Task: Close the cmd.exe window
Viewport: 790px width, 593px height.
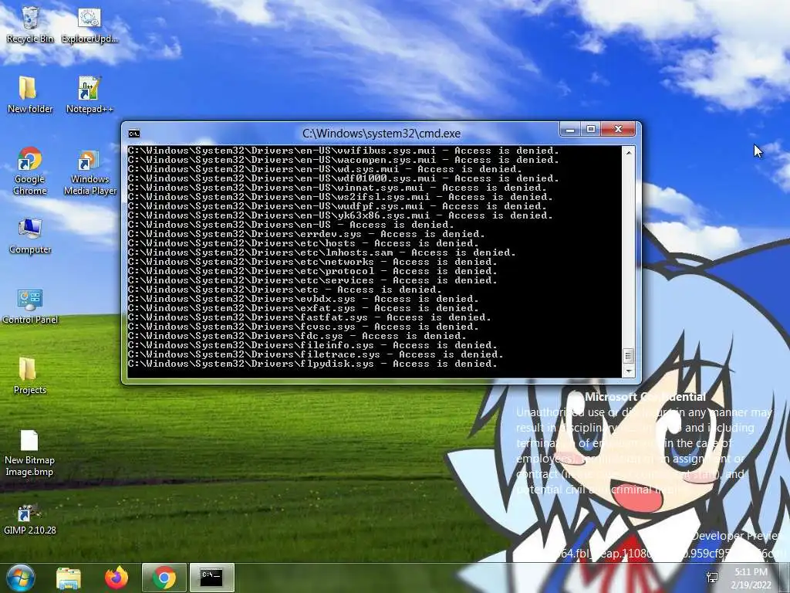Action: [x=619, y=130]
